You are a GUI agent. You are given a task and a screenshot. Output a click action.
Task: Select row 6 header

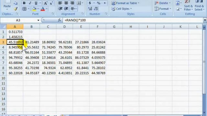(3, 58)
